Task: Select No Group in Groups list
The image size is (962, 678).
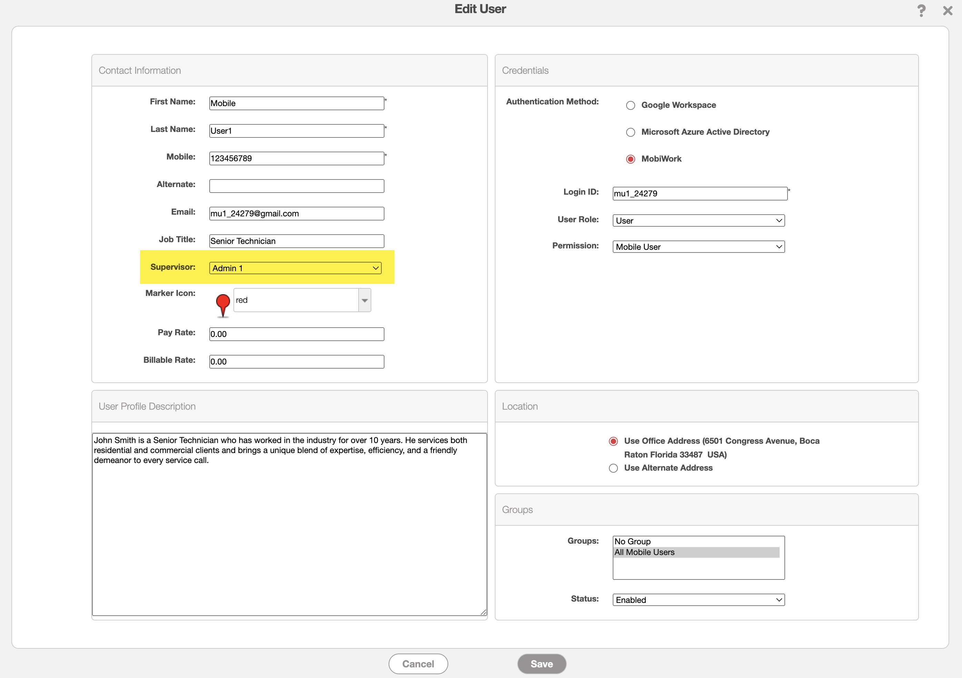Action: [x=633, y=541]
